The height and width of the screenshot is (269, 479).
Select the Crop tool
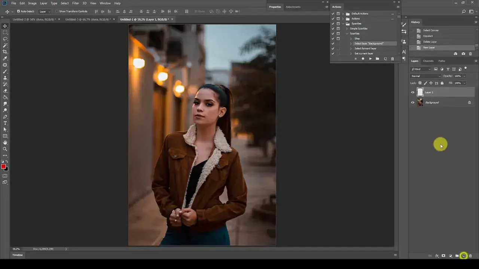point(5,52)
